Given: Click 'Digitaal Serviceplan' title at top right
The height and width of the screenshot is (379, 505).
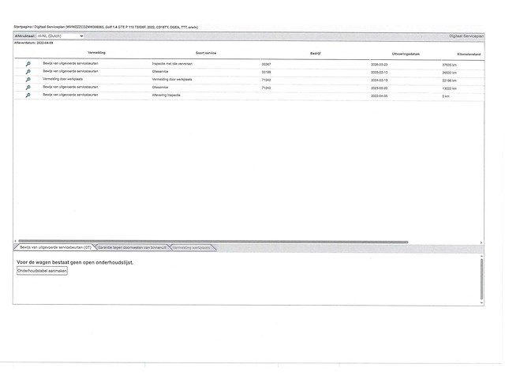Looking at the screenshot, I should (466, 36).
